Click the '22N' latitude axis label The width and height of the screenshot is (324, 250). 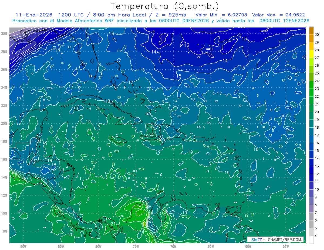coord(4,105)
